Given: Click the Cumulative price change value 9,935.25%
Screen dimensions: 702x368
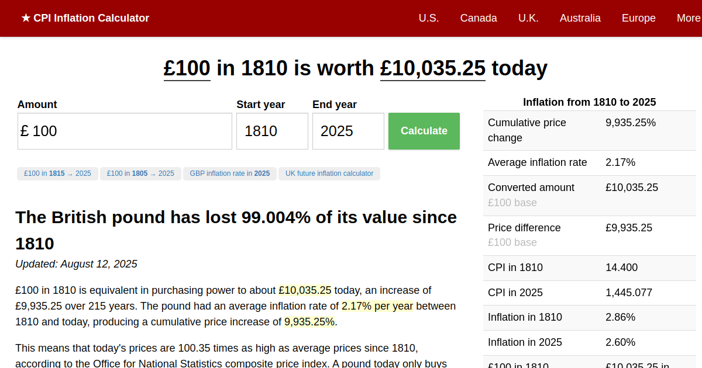Looking at the screenshot, I should click(631, 123).
